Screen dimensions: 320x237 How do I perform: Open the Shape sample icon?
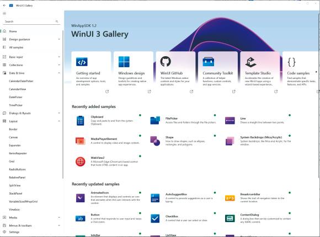tap(155, 141)
